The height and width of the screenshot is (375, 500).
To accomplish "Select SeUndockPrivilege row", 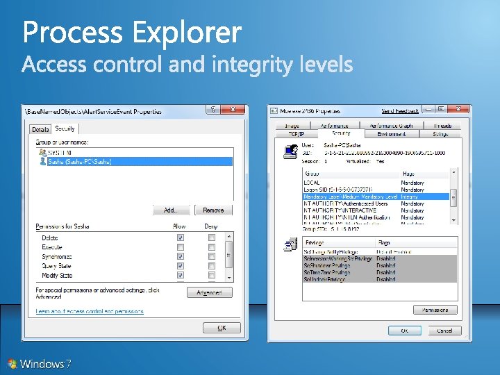I will pos(380,279).
